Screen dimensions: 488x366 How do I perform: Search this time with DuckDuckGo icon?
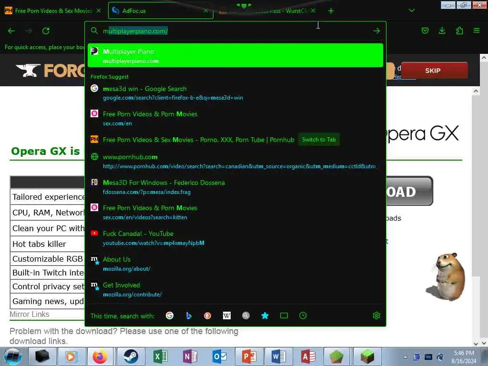point(208,315)
